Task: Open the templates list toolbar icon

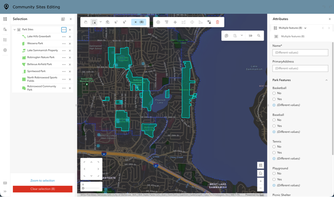Action: 167,22
